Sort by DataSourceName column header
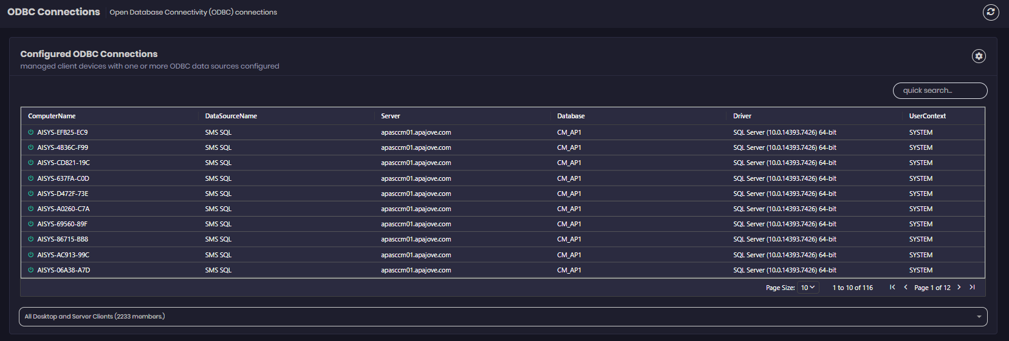The width and height of the screenshot is (1009, 341). [231, 116]
